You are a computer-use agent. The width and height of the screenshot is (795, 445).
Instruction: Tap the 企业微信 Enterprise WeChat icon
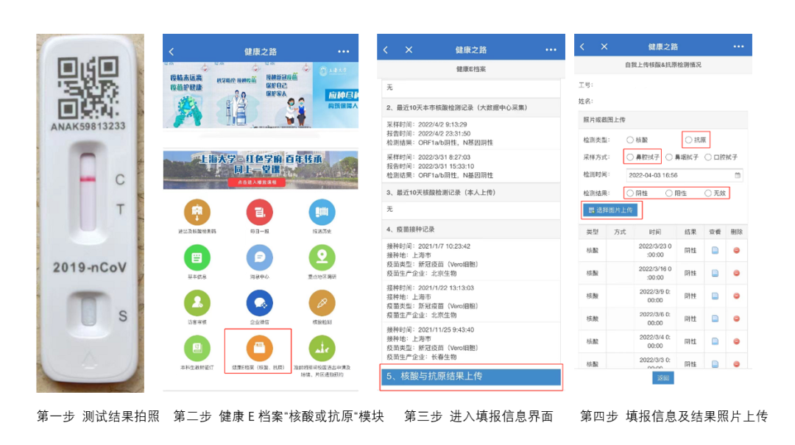[x=261, y=302]
